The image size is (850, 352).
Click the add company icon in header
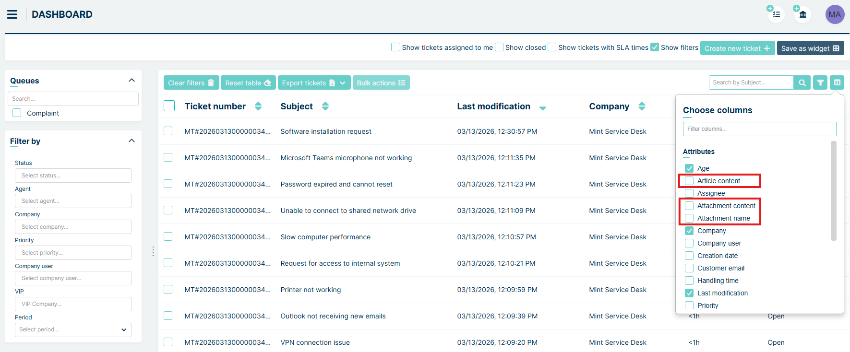pos(802,14)
